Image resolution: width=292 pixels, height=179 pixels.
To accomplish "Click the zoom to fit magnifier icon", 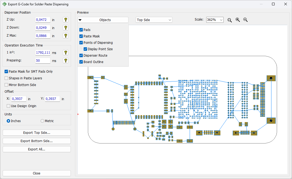I will point(229,20).
